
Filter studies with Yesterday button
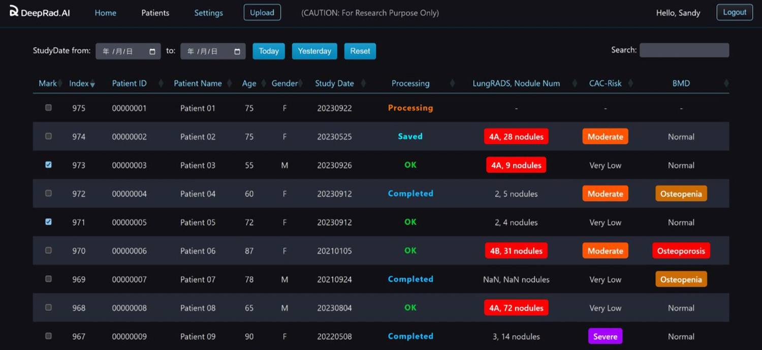[x=314, y=51]
